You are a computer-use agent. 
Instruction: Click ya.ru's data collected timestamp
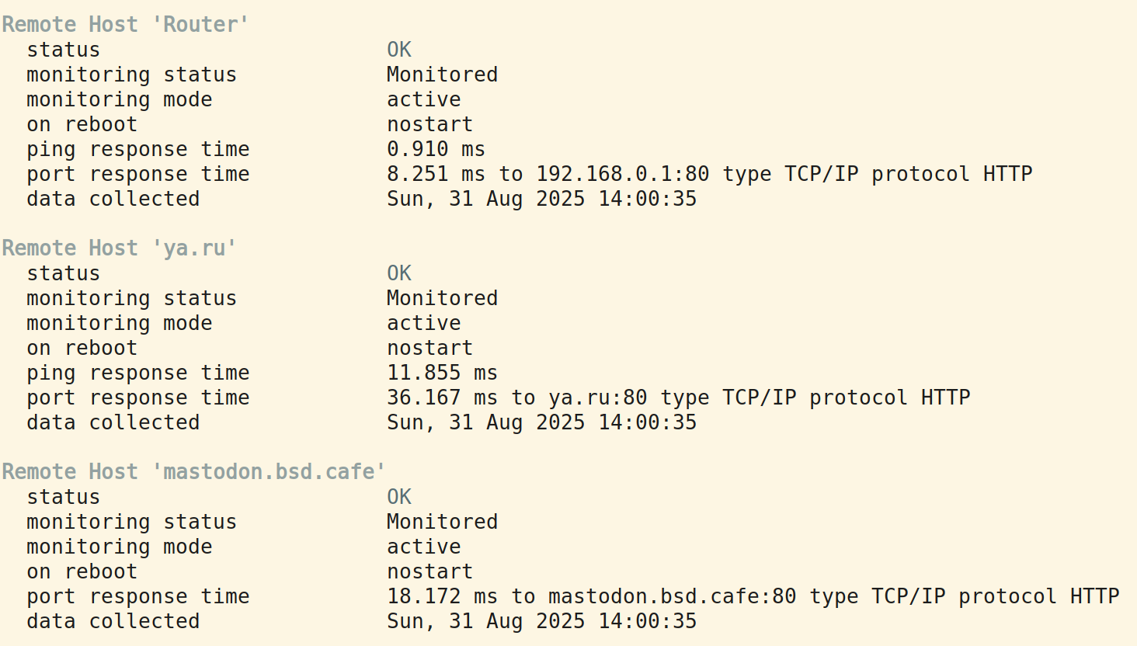[541, 422]
